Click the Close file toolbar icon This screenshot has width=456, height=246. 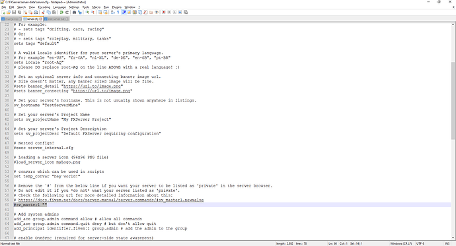coord(25,12)
